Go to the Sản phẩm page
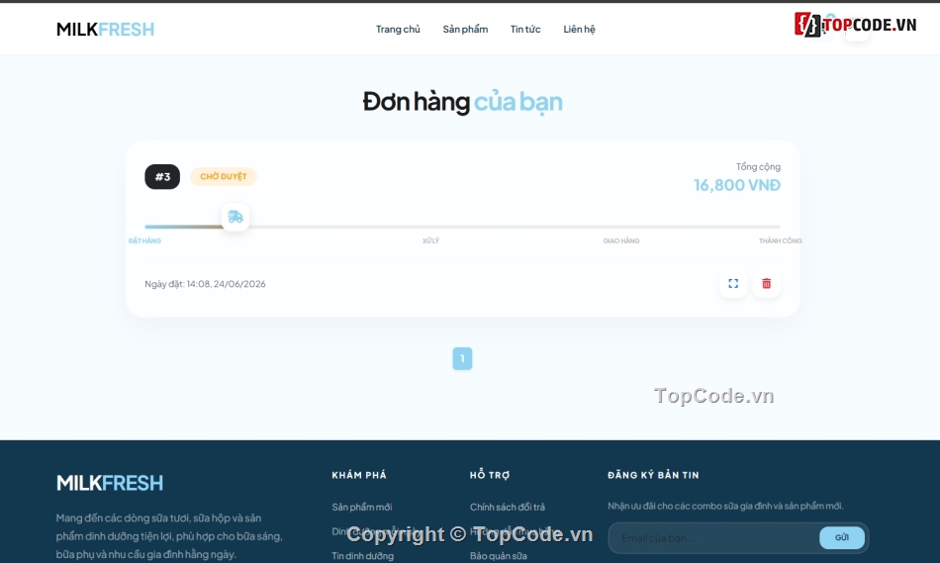The image size is (940, 563). pyautogui.click(x=465, y=29)
